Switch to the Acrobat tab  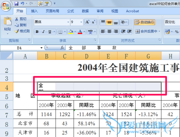coord(132,11)
